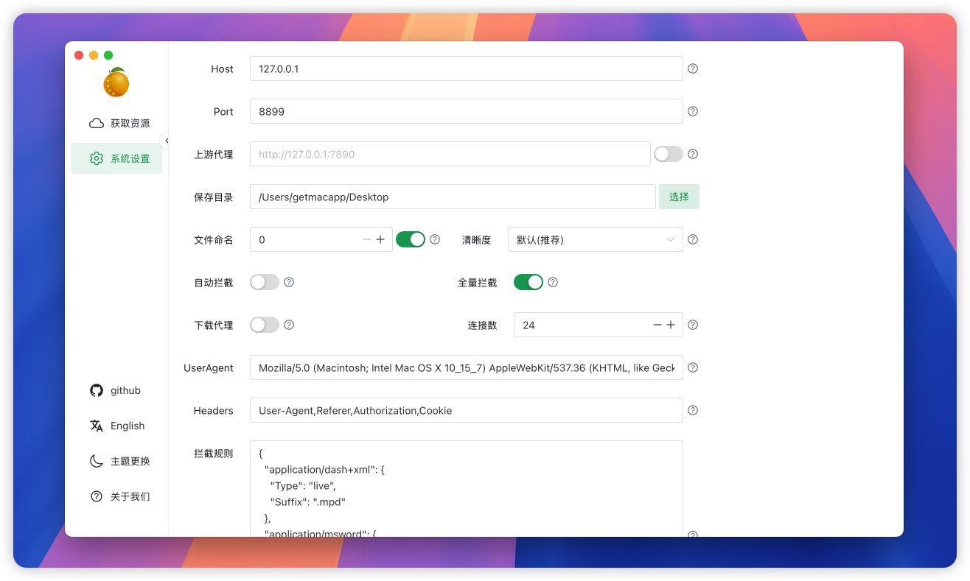This screenshot has height=581, width=970.
Task: Click the help icon next to Headers field
Action: click(x=693, y=410)
